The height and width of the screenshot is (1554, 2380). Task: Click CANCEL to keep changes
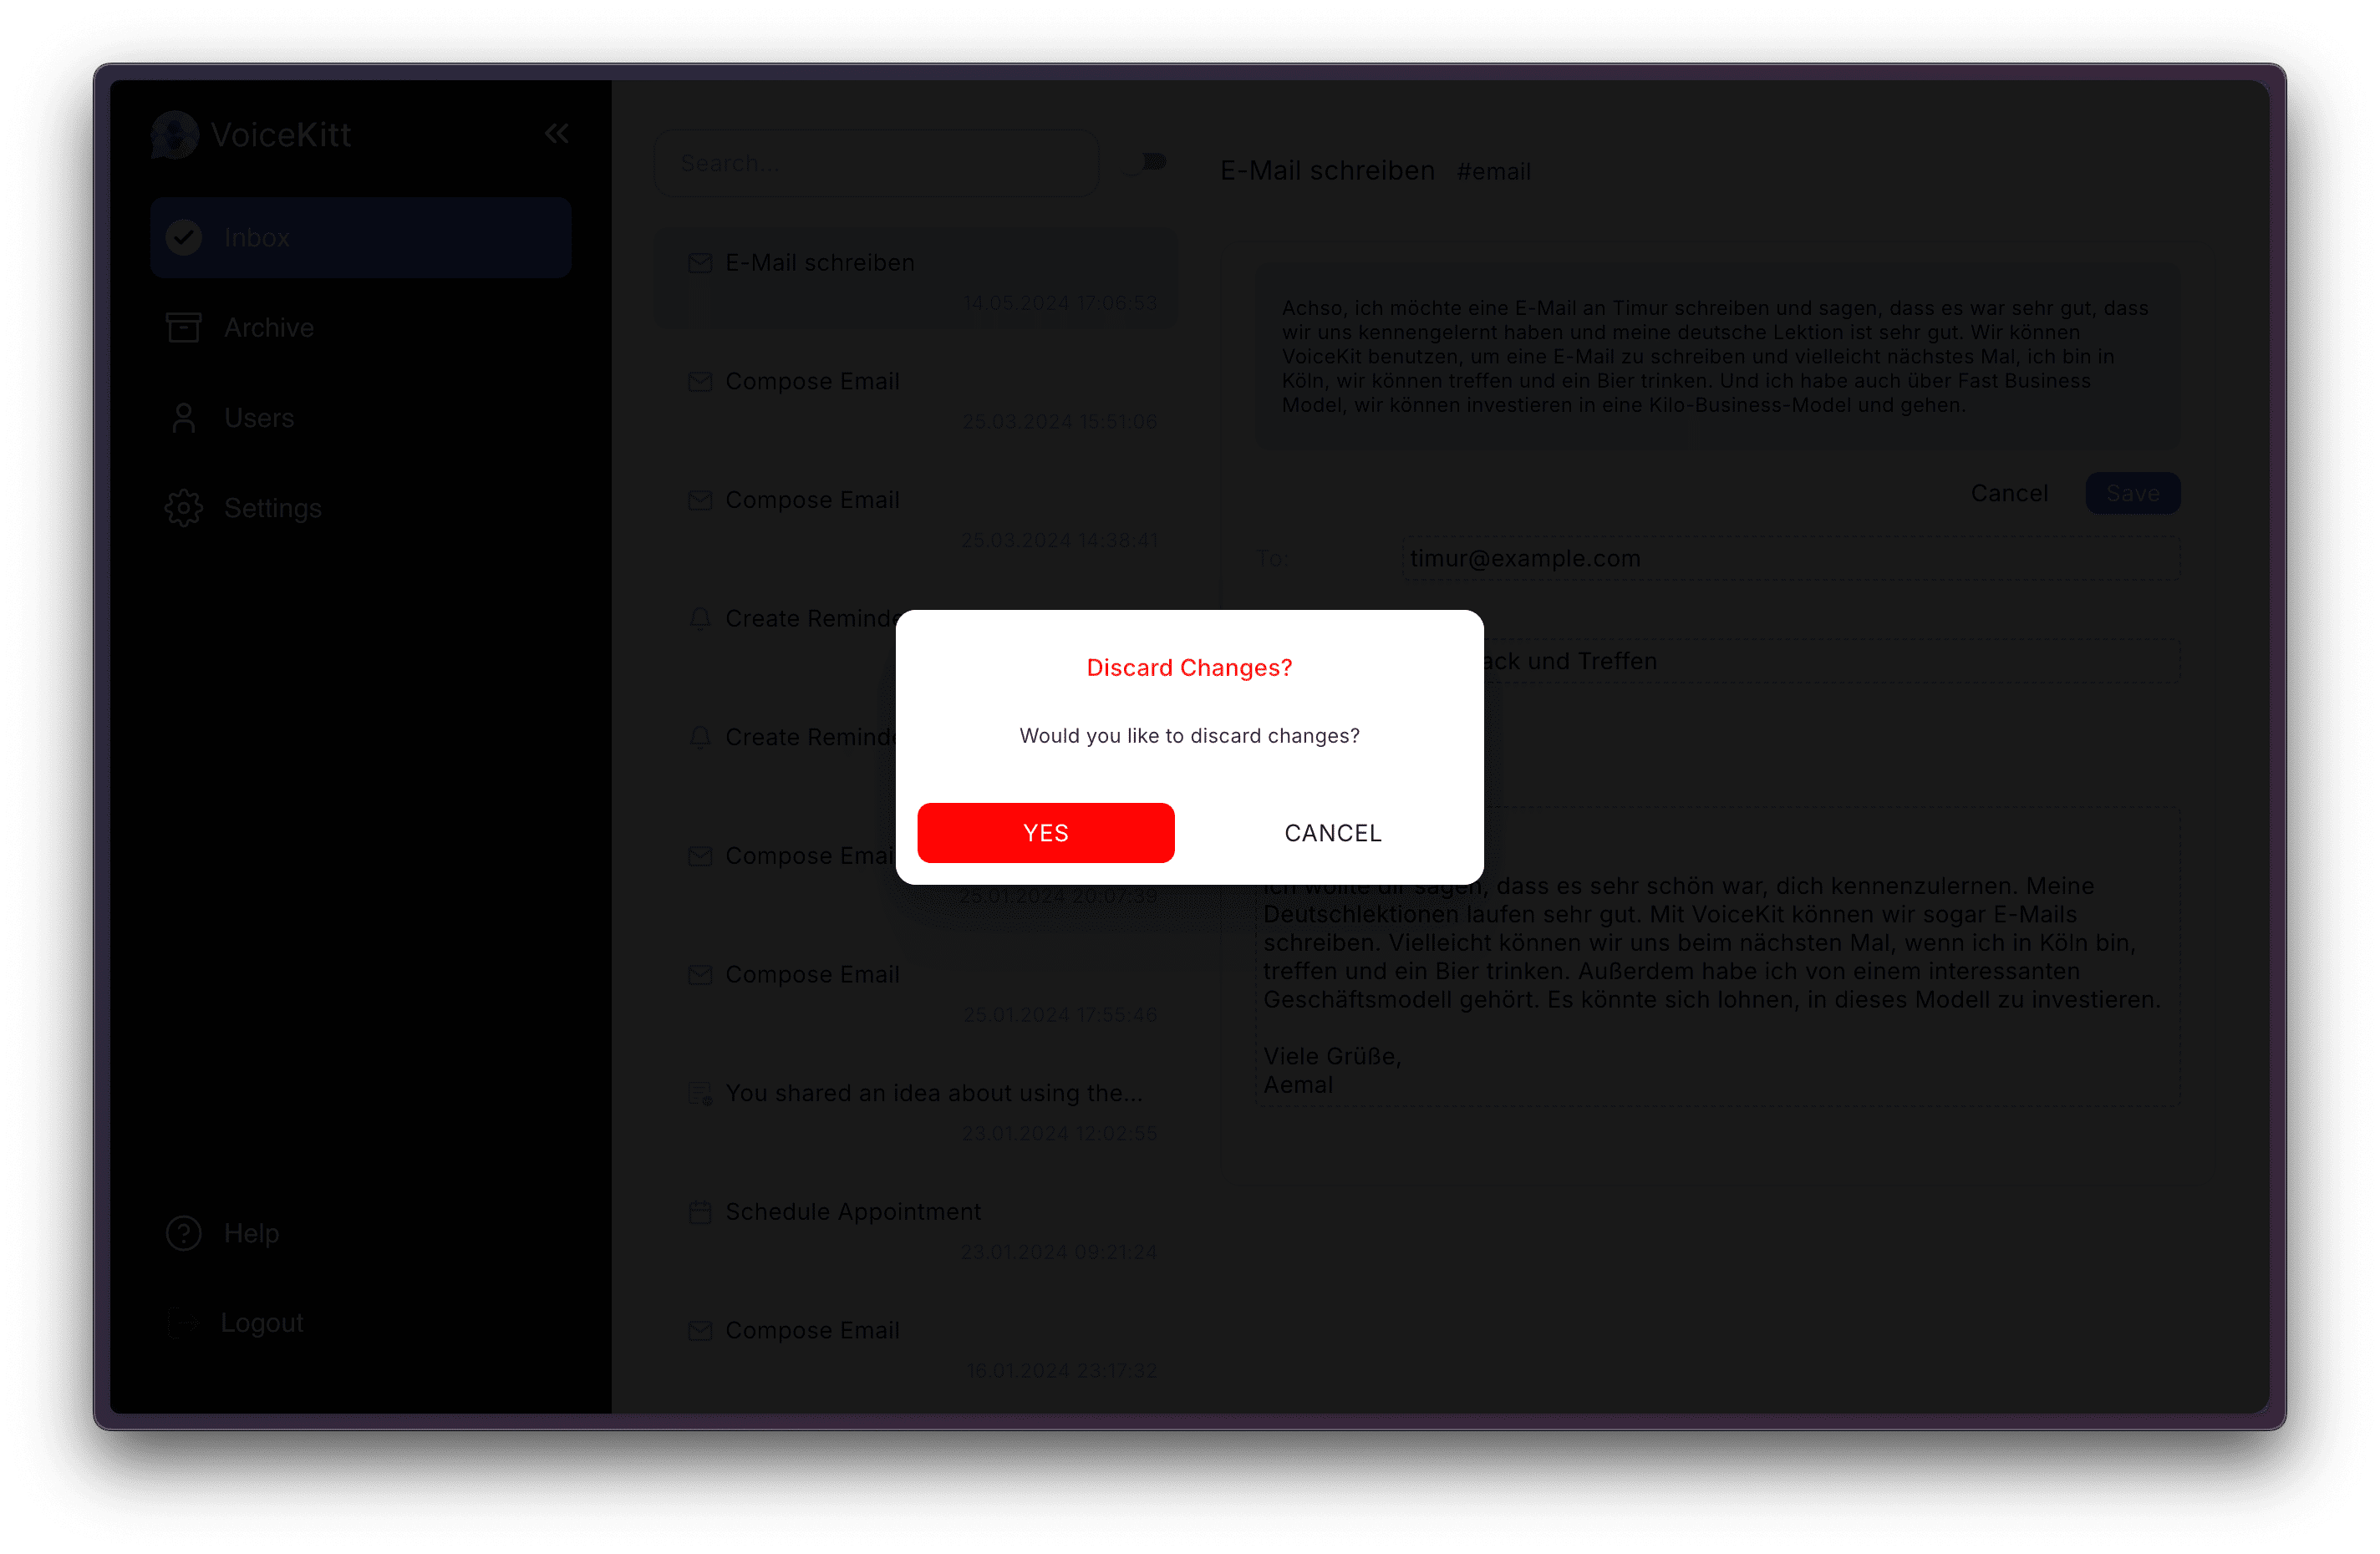(1332, 832)
